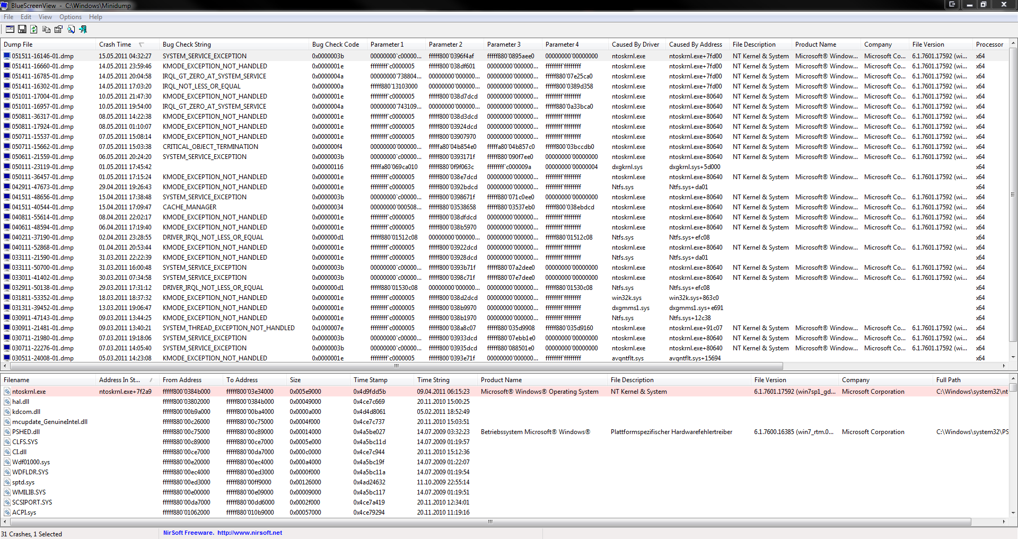The height and width of the screenshot is (539, 1018).
Task: Sort lower pane by Address In Stack header
Action: coord(127,380)
